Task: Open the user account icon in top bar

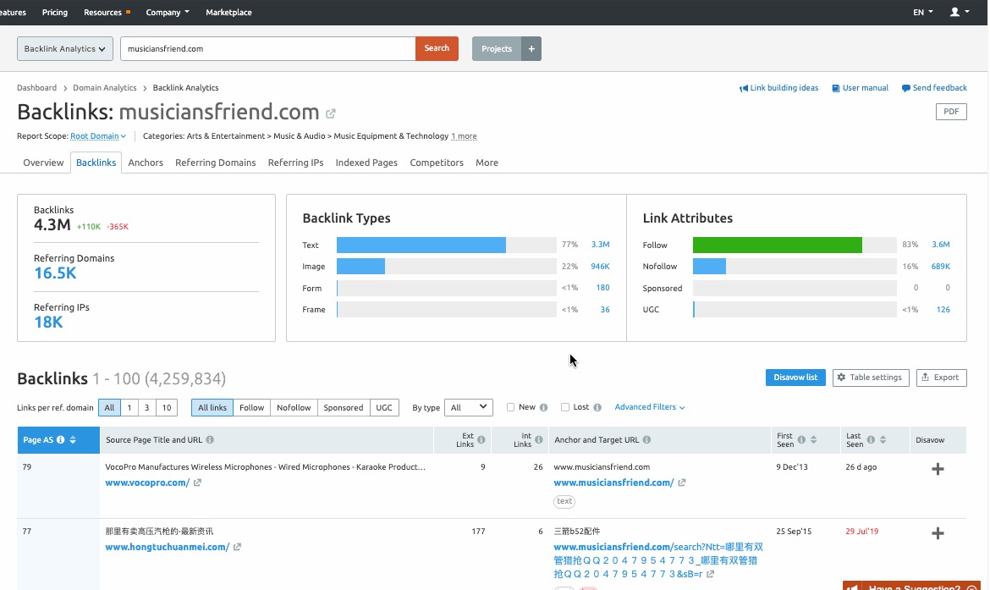Action: [x=956, y=12]
